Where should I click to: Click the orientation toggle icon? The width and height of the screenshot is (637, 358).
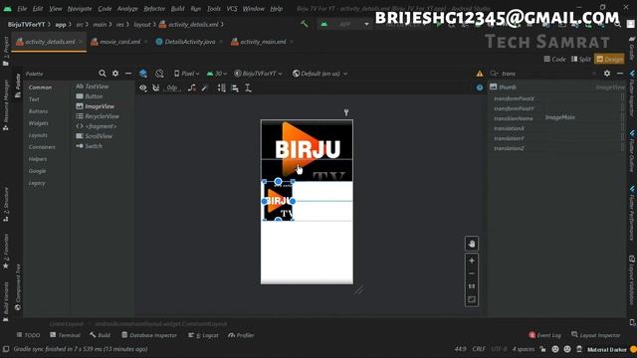[x=159, y=74]
